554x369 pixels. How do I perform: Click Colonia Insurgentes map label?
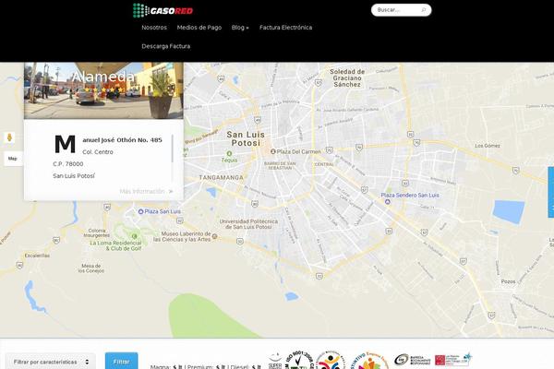(x=97, y=232)
